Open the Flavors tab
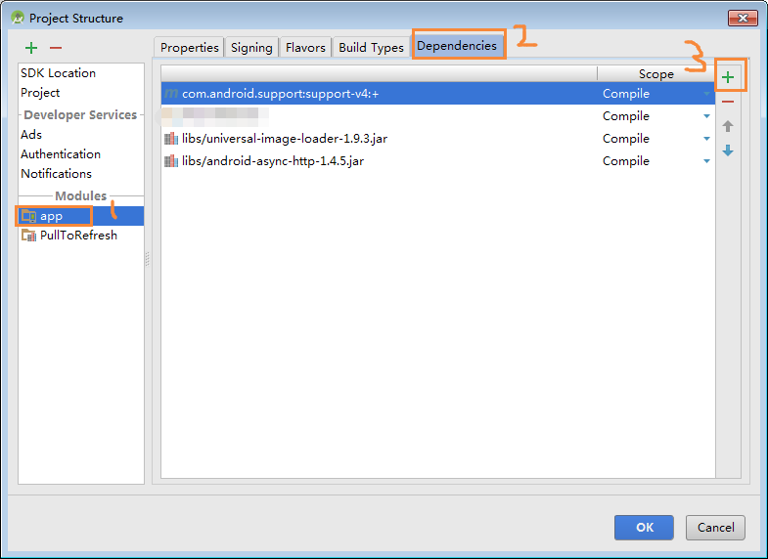The image size is (768, 559). (305, 48)
